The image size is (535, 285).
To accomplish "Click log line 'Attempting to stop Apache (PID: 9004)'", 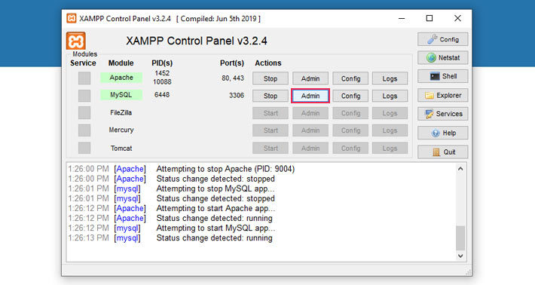I will tap(225, 169).
